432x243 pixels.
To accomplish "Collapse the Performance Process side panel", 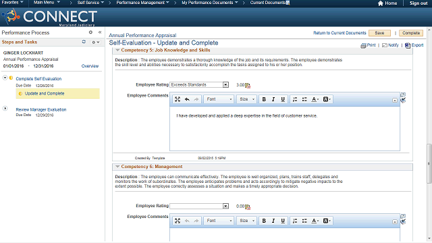I will tap(100, 32).
